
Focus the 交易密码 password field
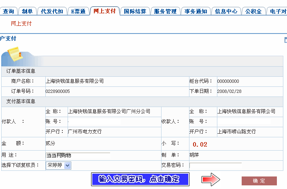coord(215,166)
